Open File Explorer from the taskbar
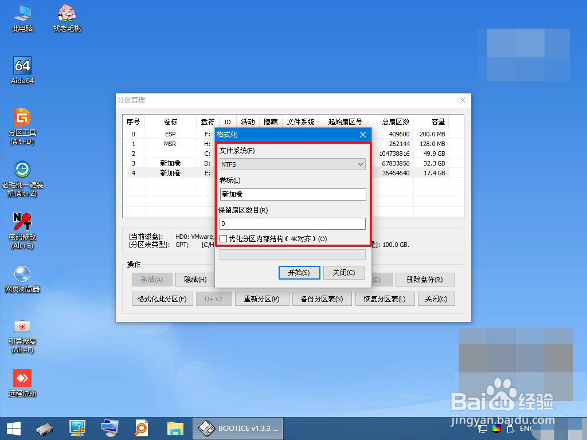Viewport: 587px width, 440px height. tap(175, 429)
